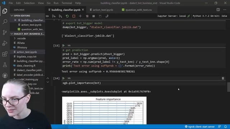Image resolution: width=230 pixels, height=129 pixels.
Task: Select Python 3.7.2 64-bit kernel
Action: click(210, 16)
